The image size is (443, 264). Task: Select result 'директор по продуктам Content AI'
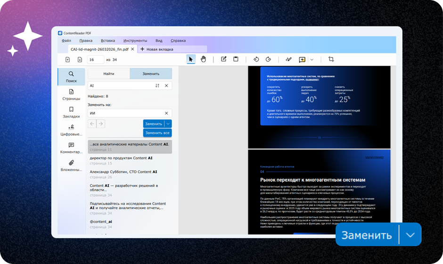[130, 161]
